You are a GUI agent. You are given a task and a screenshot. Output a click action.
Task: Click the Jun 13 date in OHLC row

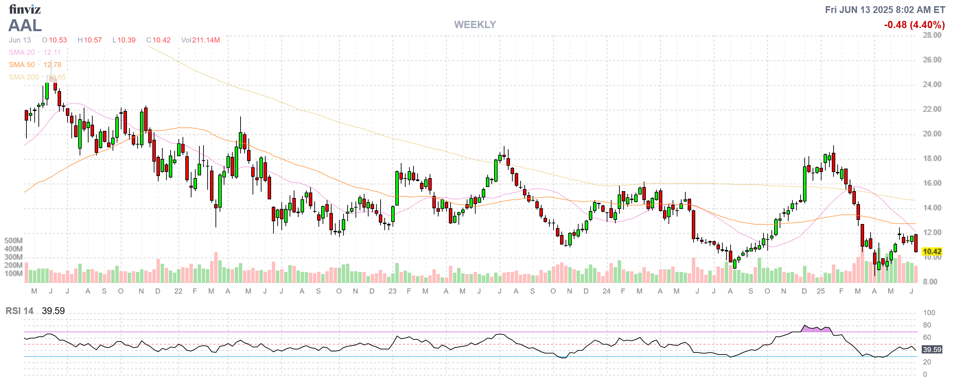click(x=20, y=40)
